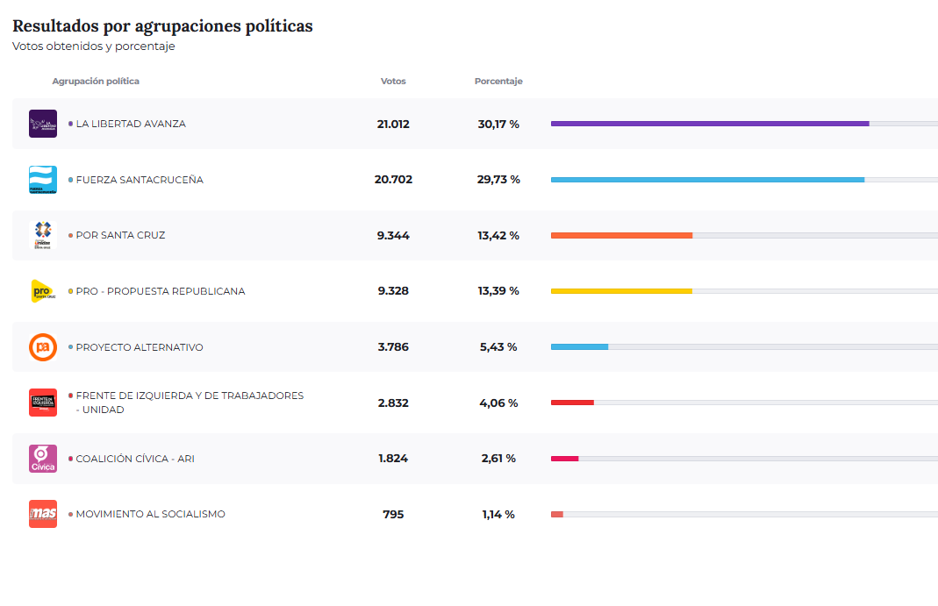Sort results by the Porcentaje column
The image size is (938, 606).
[498, 81]
